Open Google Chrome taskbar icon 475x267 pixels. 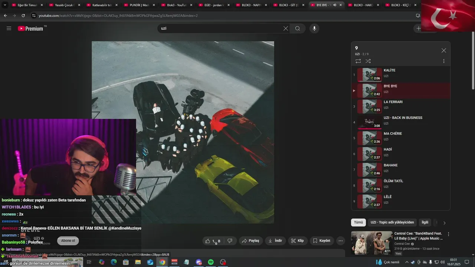pos(162,262)
